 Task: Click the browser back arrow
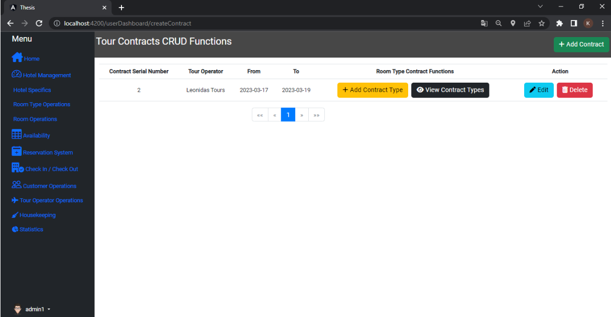[x=10, y=23]
